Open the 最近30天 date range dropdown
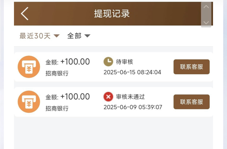Viewport: 227px width, 149px height. pyautogui.click(x=39, y=36)
